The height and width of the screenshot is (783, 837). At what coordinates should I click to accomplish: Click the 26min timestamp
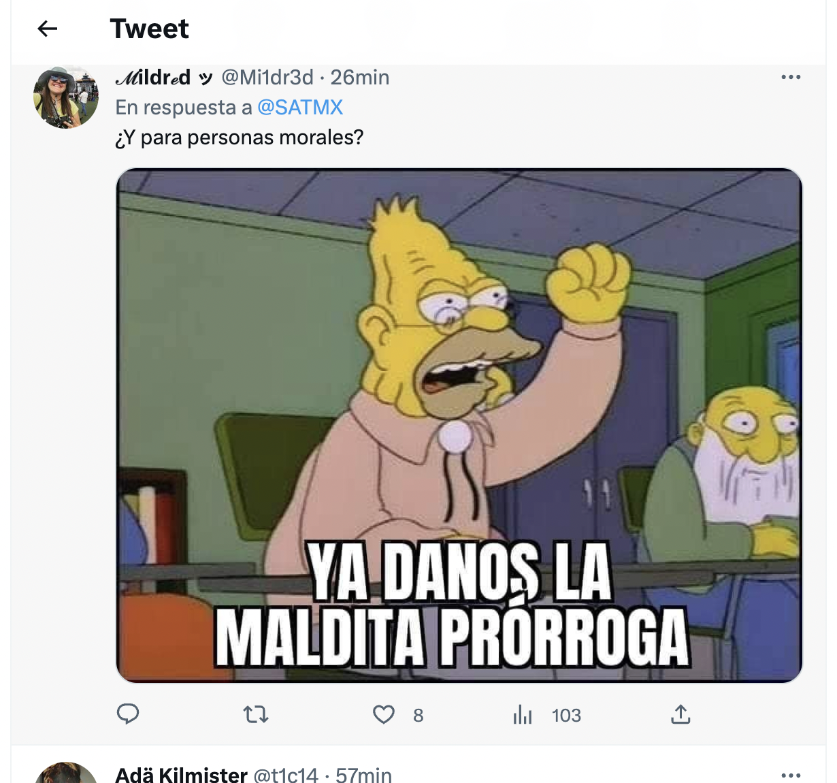[360, 78]
